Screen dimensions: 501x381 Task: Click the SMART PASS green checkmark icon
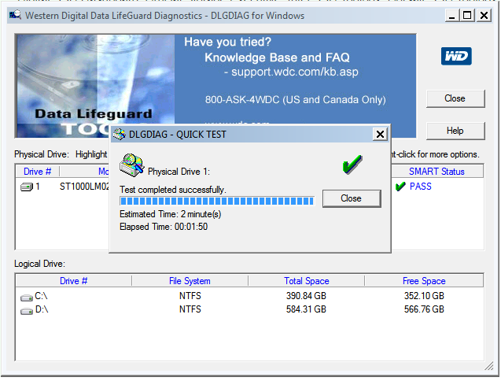click(400, 187)
